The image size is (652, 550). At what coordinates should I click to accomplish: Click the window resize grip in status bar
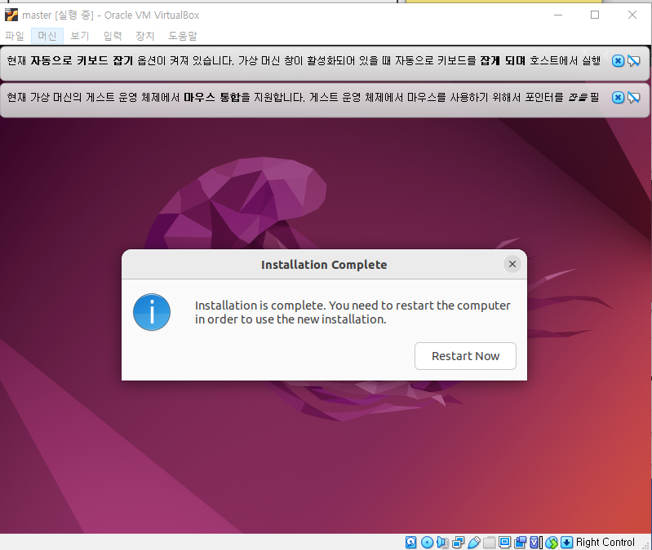coord(645,546)
